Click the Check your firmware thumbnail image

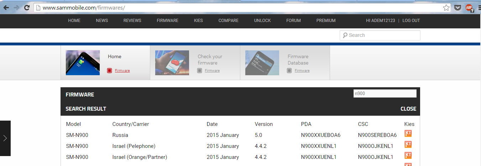tap(172, 63)
